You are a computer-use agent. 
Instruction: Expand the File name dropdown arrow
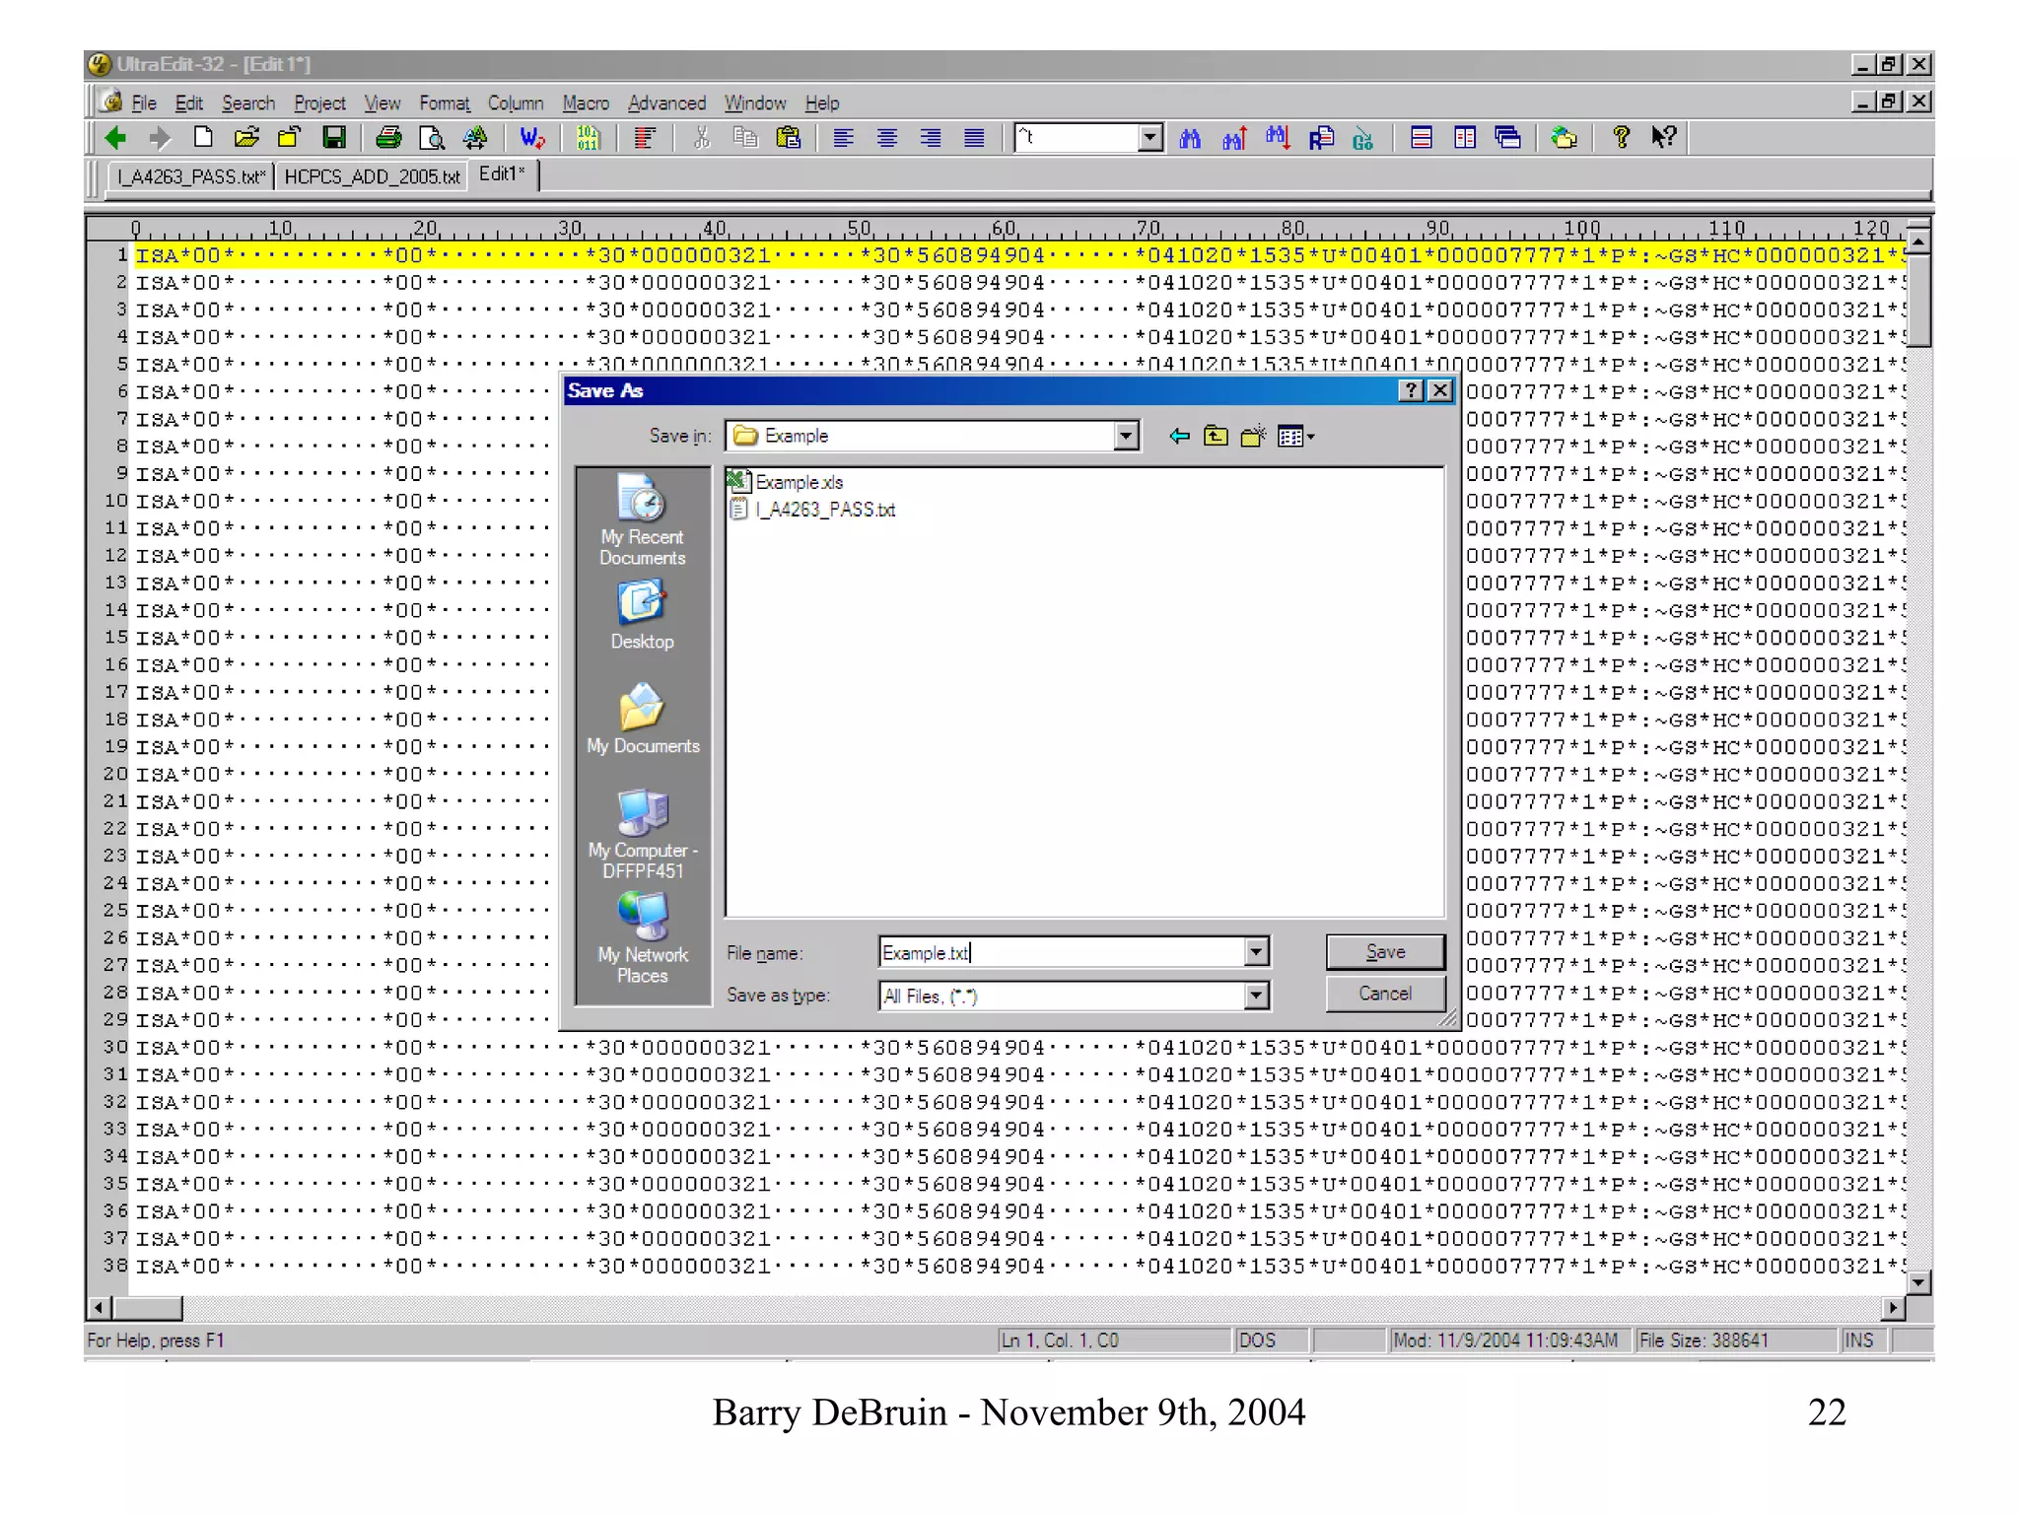[1255, 952]
